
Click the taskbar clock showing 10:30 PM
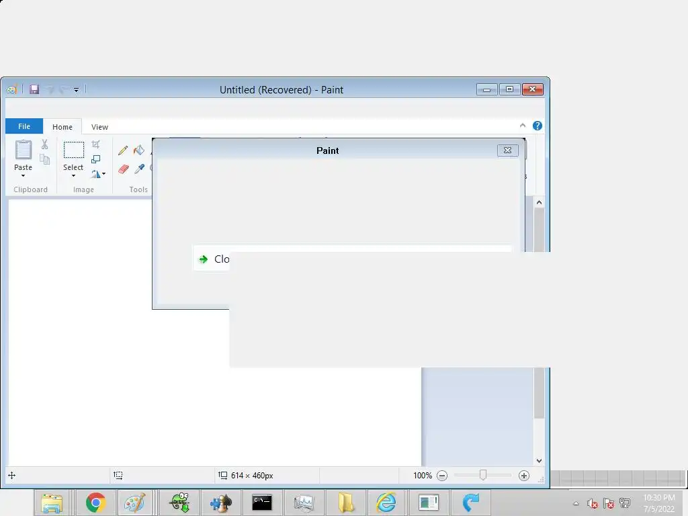pos(658,503)
